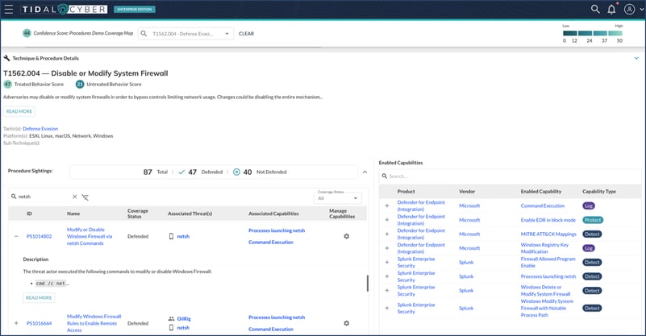Sort by Associated Capabilities column header
Image resolution: width=646 pixels, height=336 pixels.
(273, 214)
